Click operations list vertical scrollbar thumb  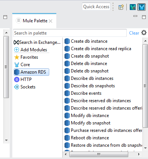tap(145, 86)
